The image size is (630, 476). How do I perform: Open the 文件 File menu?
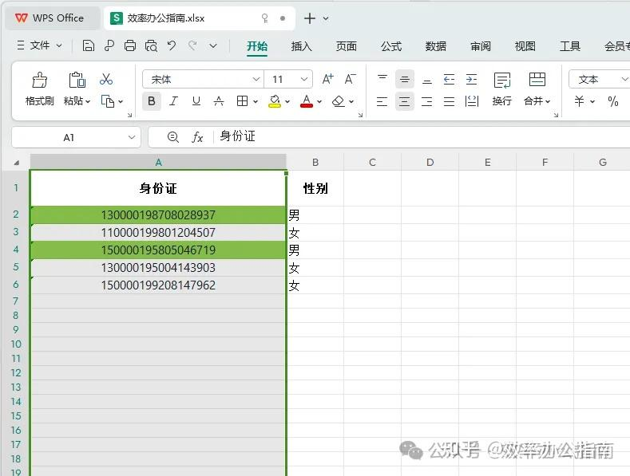pyautogui.click(x=39, y=45)
